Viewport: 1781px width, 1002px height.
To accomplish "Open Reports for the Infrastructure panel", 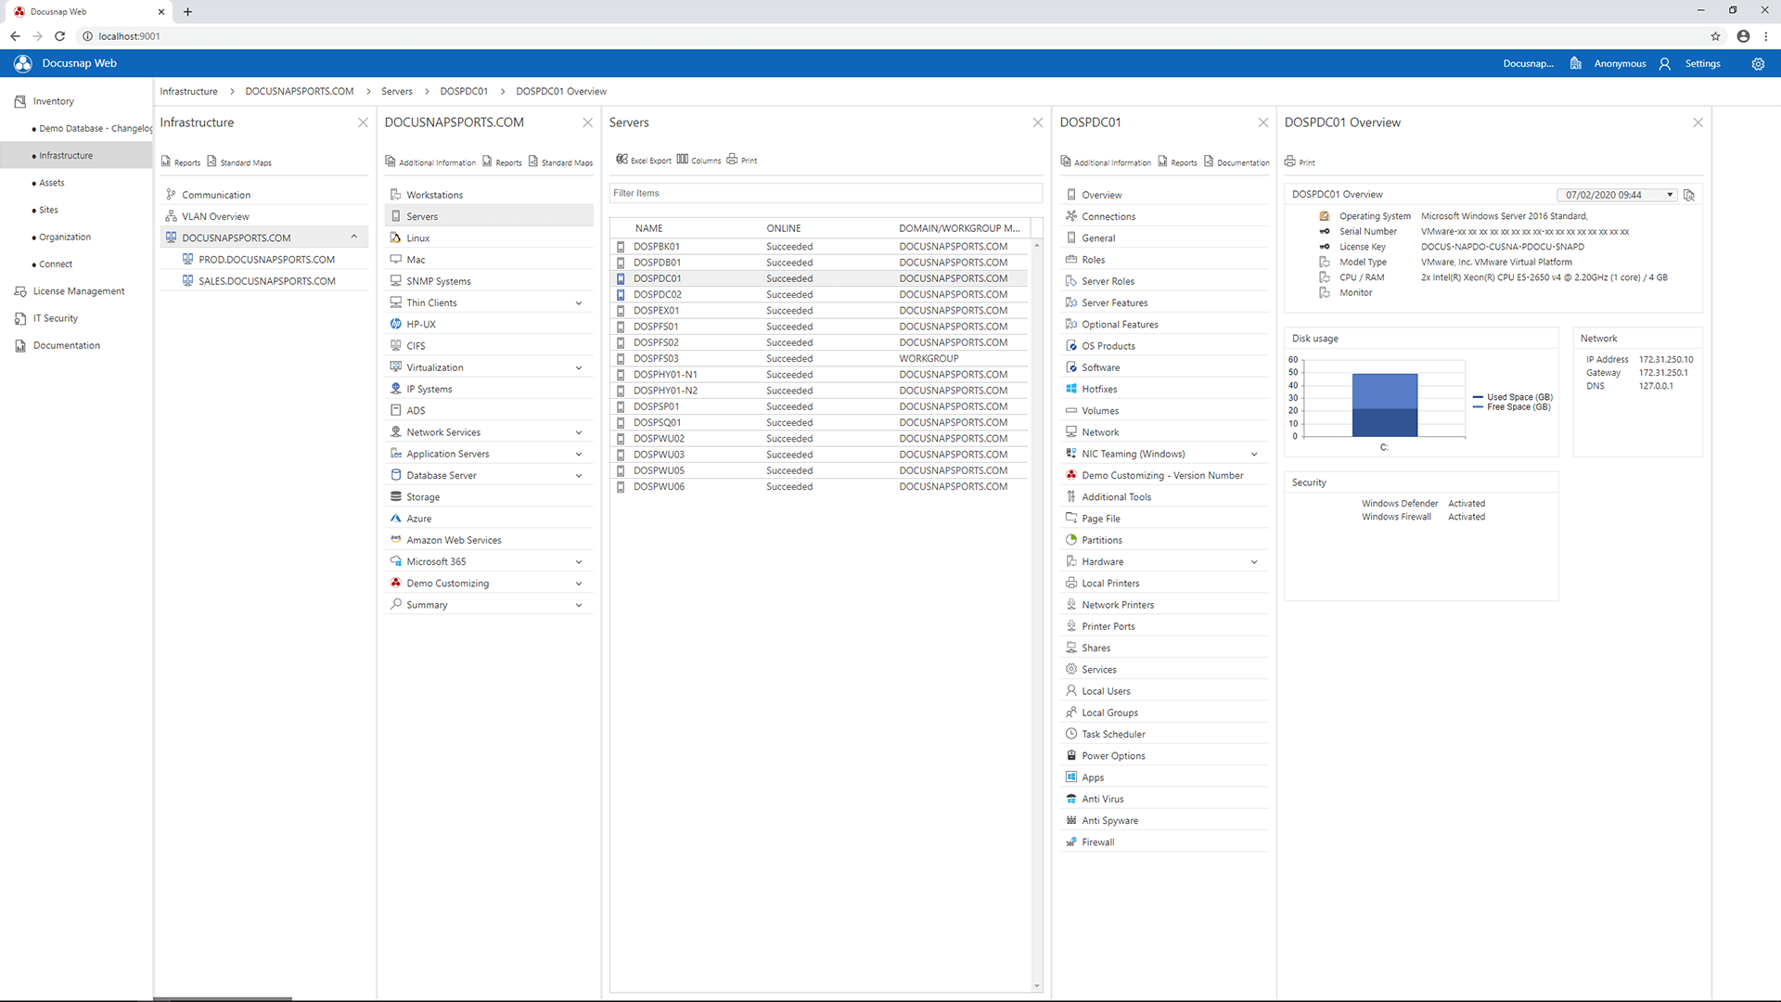I will [x=180, y=161].
